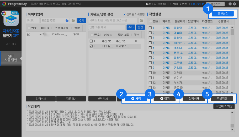Click the 지식인자동답변기 GPT app logo
Viewport: 239px width, 137px height.
pos(11,20)
